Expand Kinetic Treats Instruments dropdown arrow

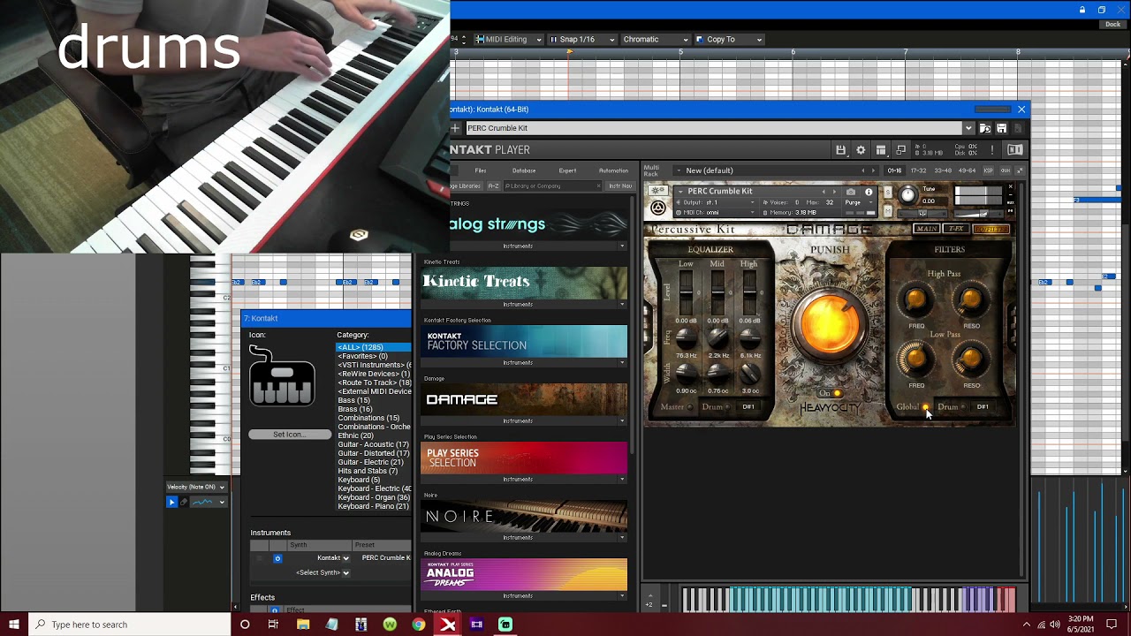pos(622,305)
